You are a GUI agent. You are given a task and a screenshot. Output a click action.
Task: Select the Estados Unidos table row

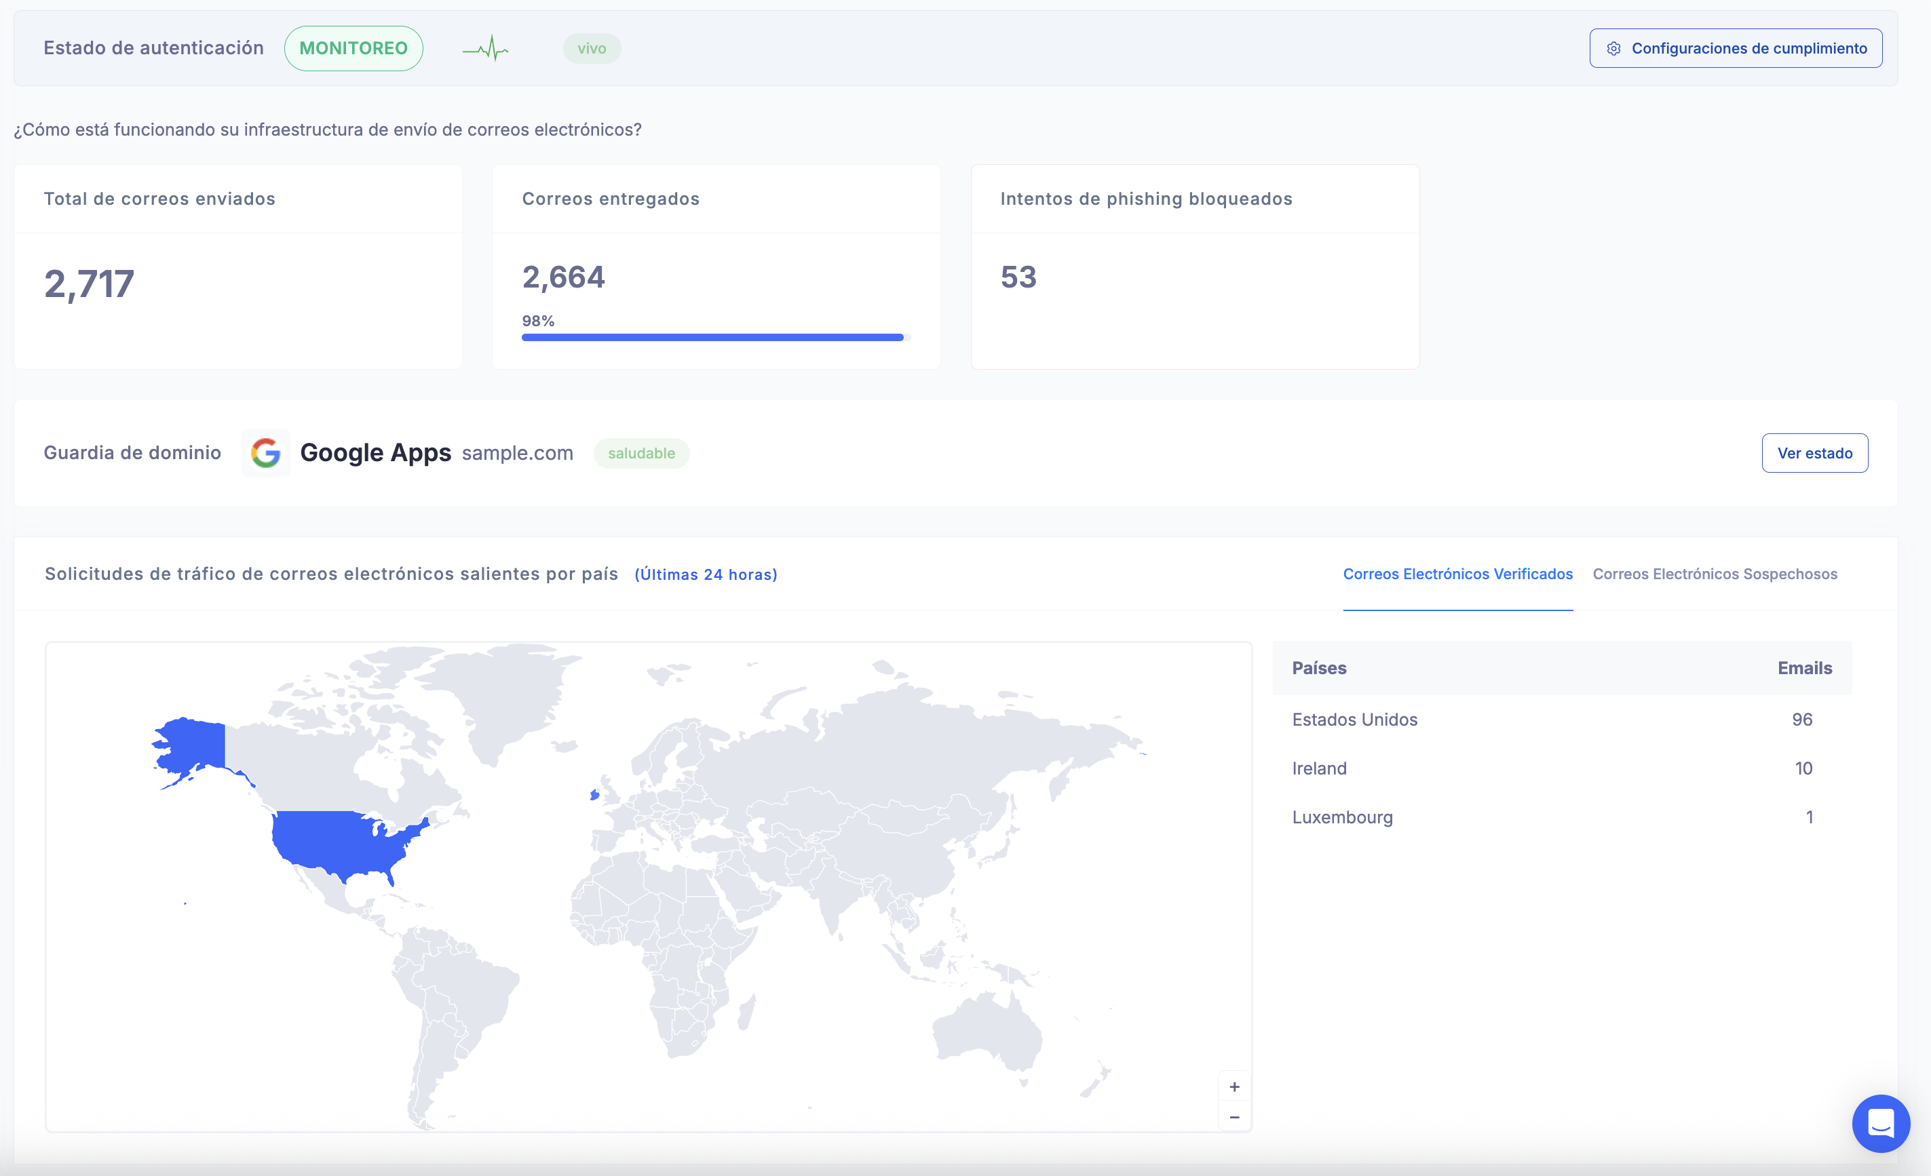point(1552,720)
